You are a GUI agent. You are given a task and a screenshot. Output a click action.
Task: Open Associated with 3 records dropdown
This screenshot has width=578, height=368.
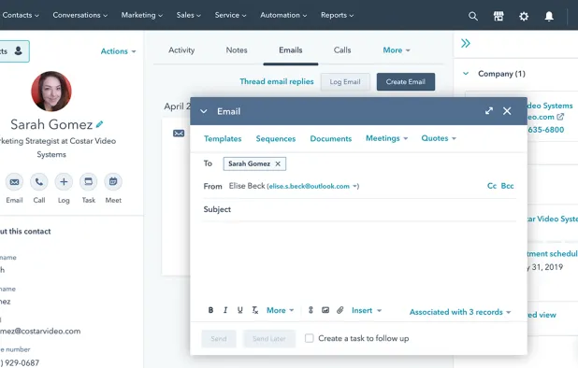[x=460, y=312]
